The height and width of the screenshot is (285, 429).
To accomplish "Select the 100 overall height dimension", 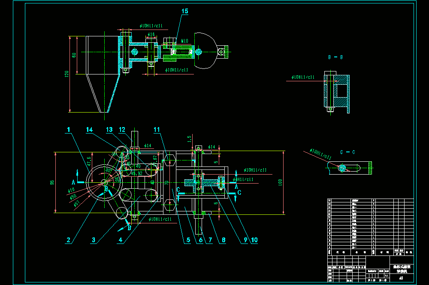I will [x=280, y=182].
